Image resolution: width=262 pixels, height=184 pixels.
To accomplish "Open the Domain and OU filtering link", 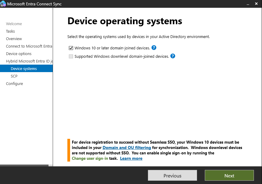I will pyautogui.click(x=127, y=148).
